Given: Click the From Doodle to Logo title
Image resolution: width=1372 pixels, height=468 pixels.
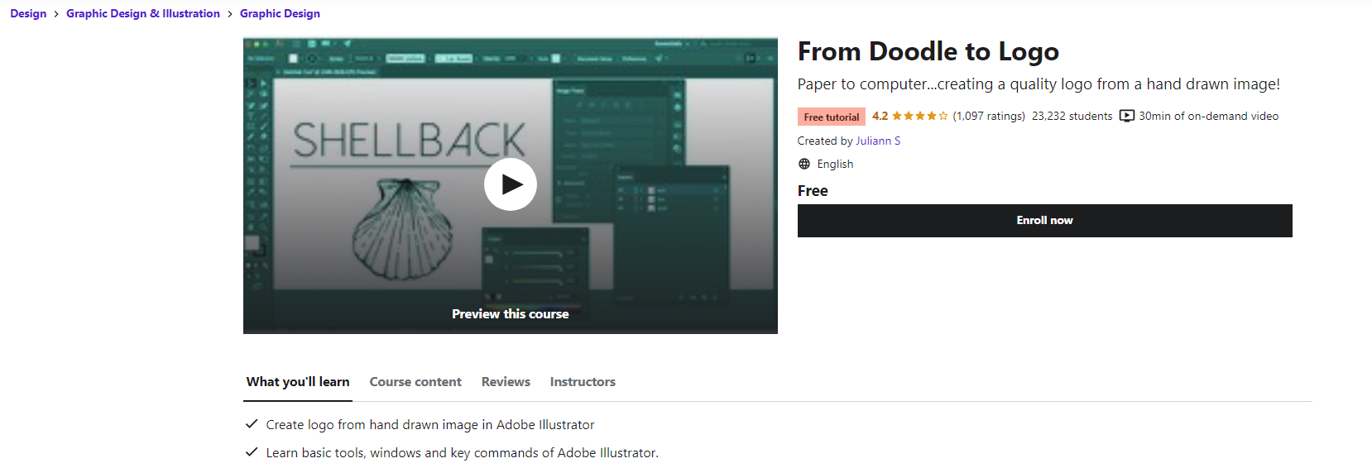Looking at the screenshot, I should coord(928,51).
